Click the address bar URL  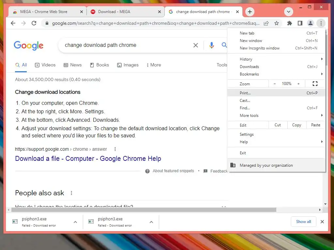click(x=156, y=23)
